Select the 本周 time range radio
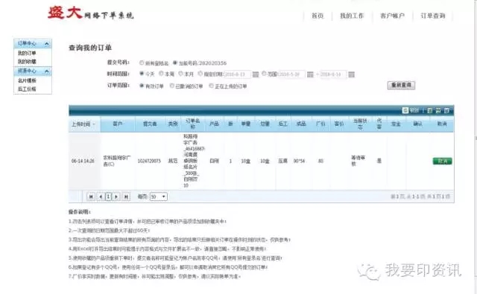The height and width of the screenshot is (294, 477). tap(161, 74)
